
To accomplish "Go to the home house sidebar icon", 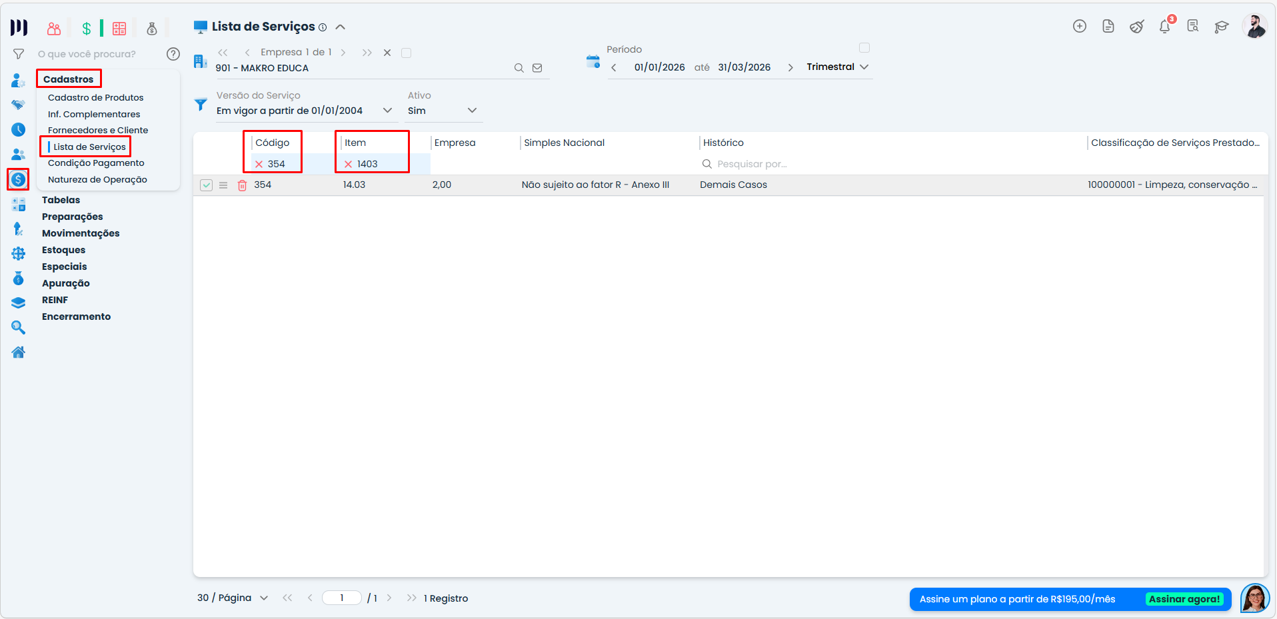I will coord(19,352).
